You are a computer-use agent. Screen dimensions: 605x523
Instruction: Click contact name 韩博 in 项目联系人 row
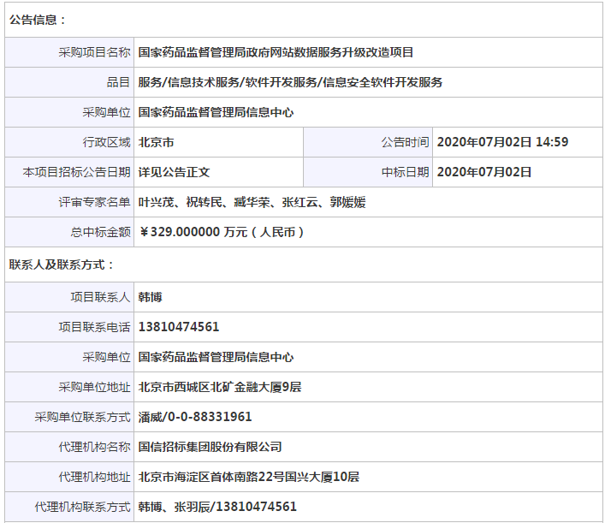(x=150, y=297)
